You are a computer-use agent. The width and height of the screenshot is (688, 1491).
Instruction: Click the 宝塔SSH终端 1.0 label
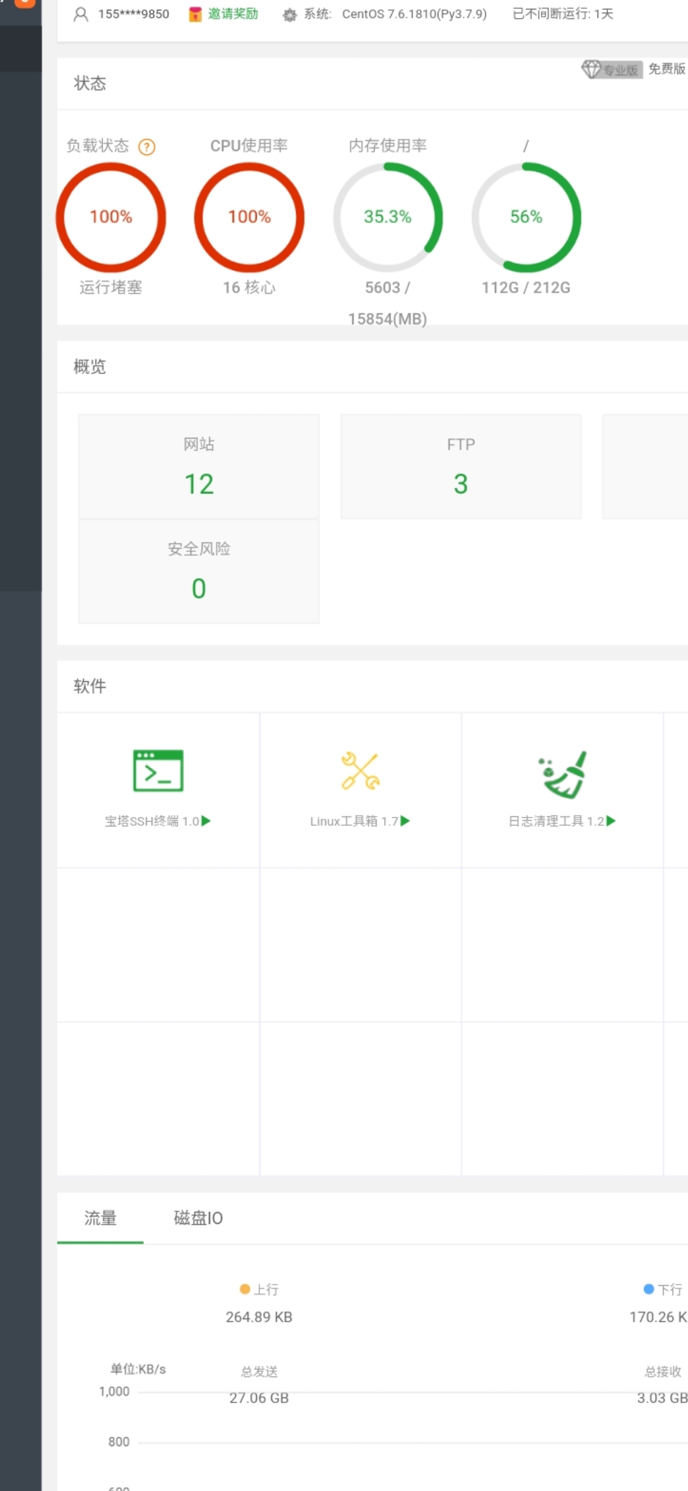152,821
